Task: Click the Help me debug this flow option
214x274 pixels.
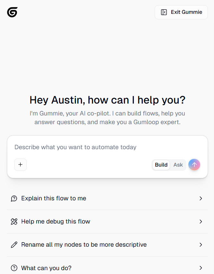Action: pos(56,222)
